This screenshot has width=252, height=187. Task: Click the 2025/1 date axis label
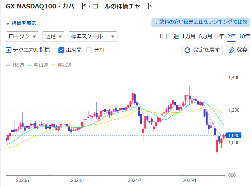point(189,180)
